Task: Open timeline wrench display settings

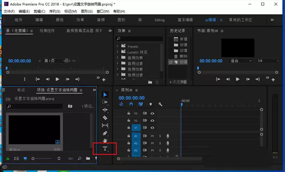Action: pos(160,104)
